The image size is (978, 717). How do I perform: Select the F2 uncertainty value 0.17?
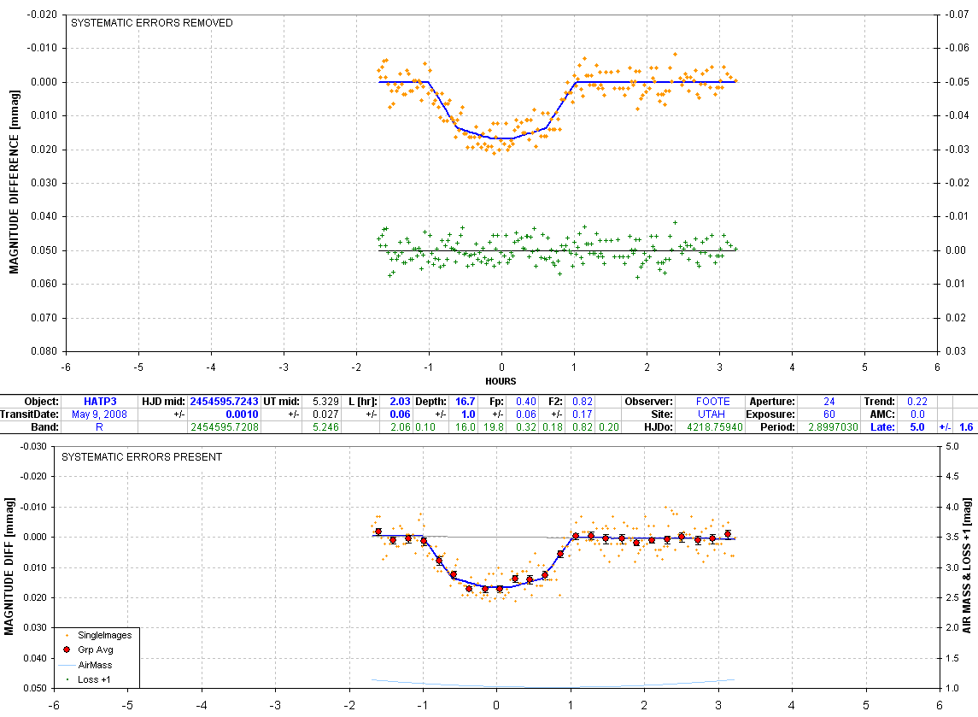582,414
